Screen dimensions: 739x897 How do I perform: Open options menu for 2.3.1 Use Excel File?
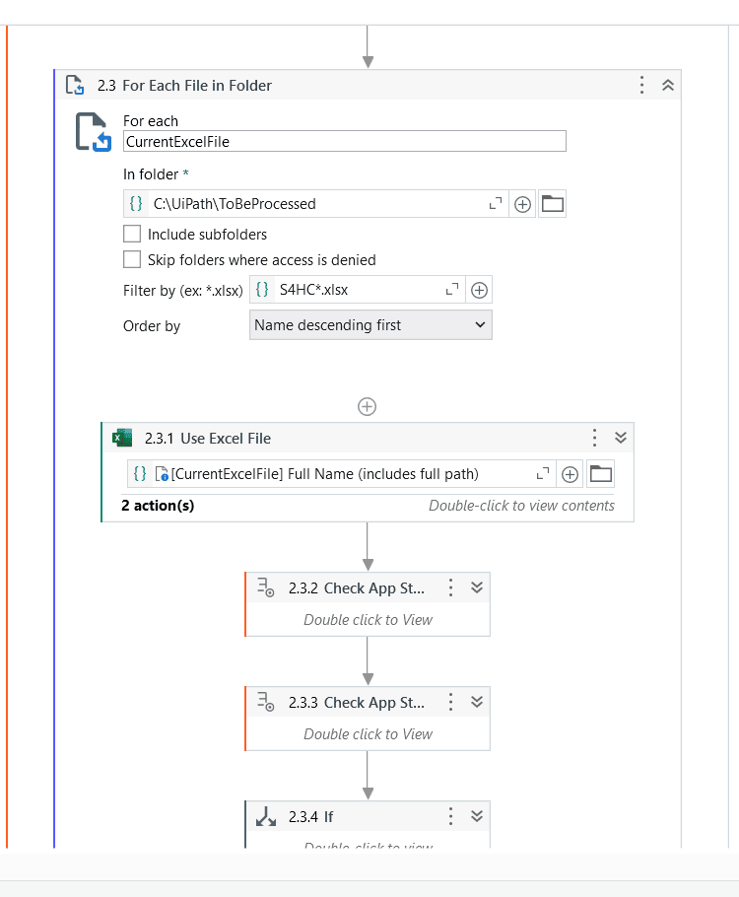pyautogui.click(x=594, y=439)
